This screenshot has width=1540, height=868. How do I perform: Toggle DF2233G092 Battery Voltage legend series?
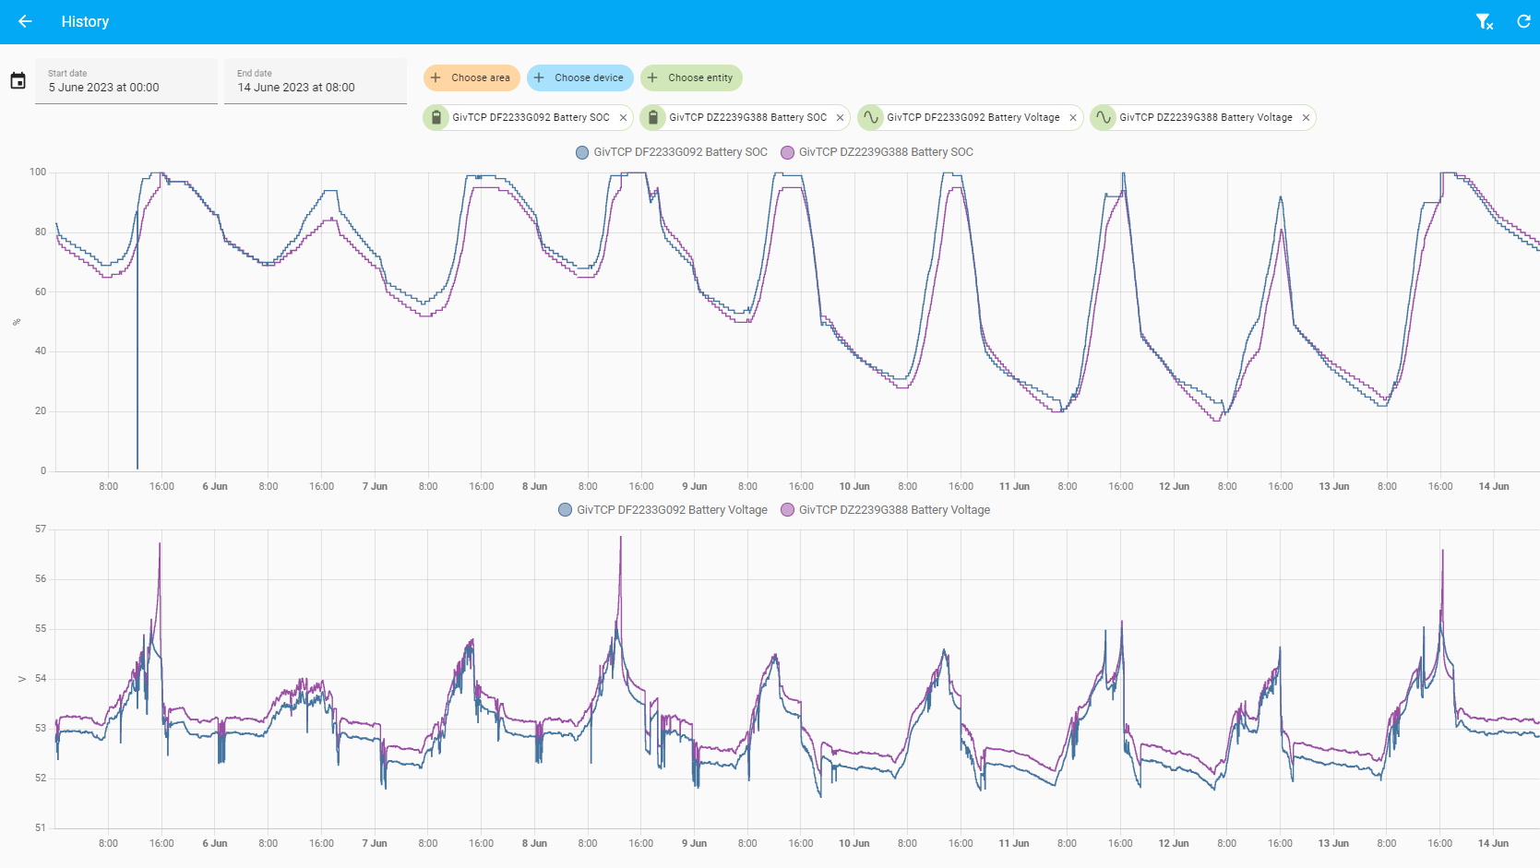(663, 510)
